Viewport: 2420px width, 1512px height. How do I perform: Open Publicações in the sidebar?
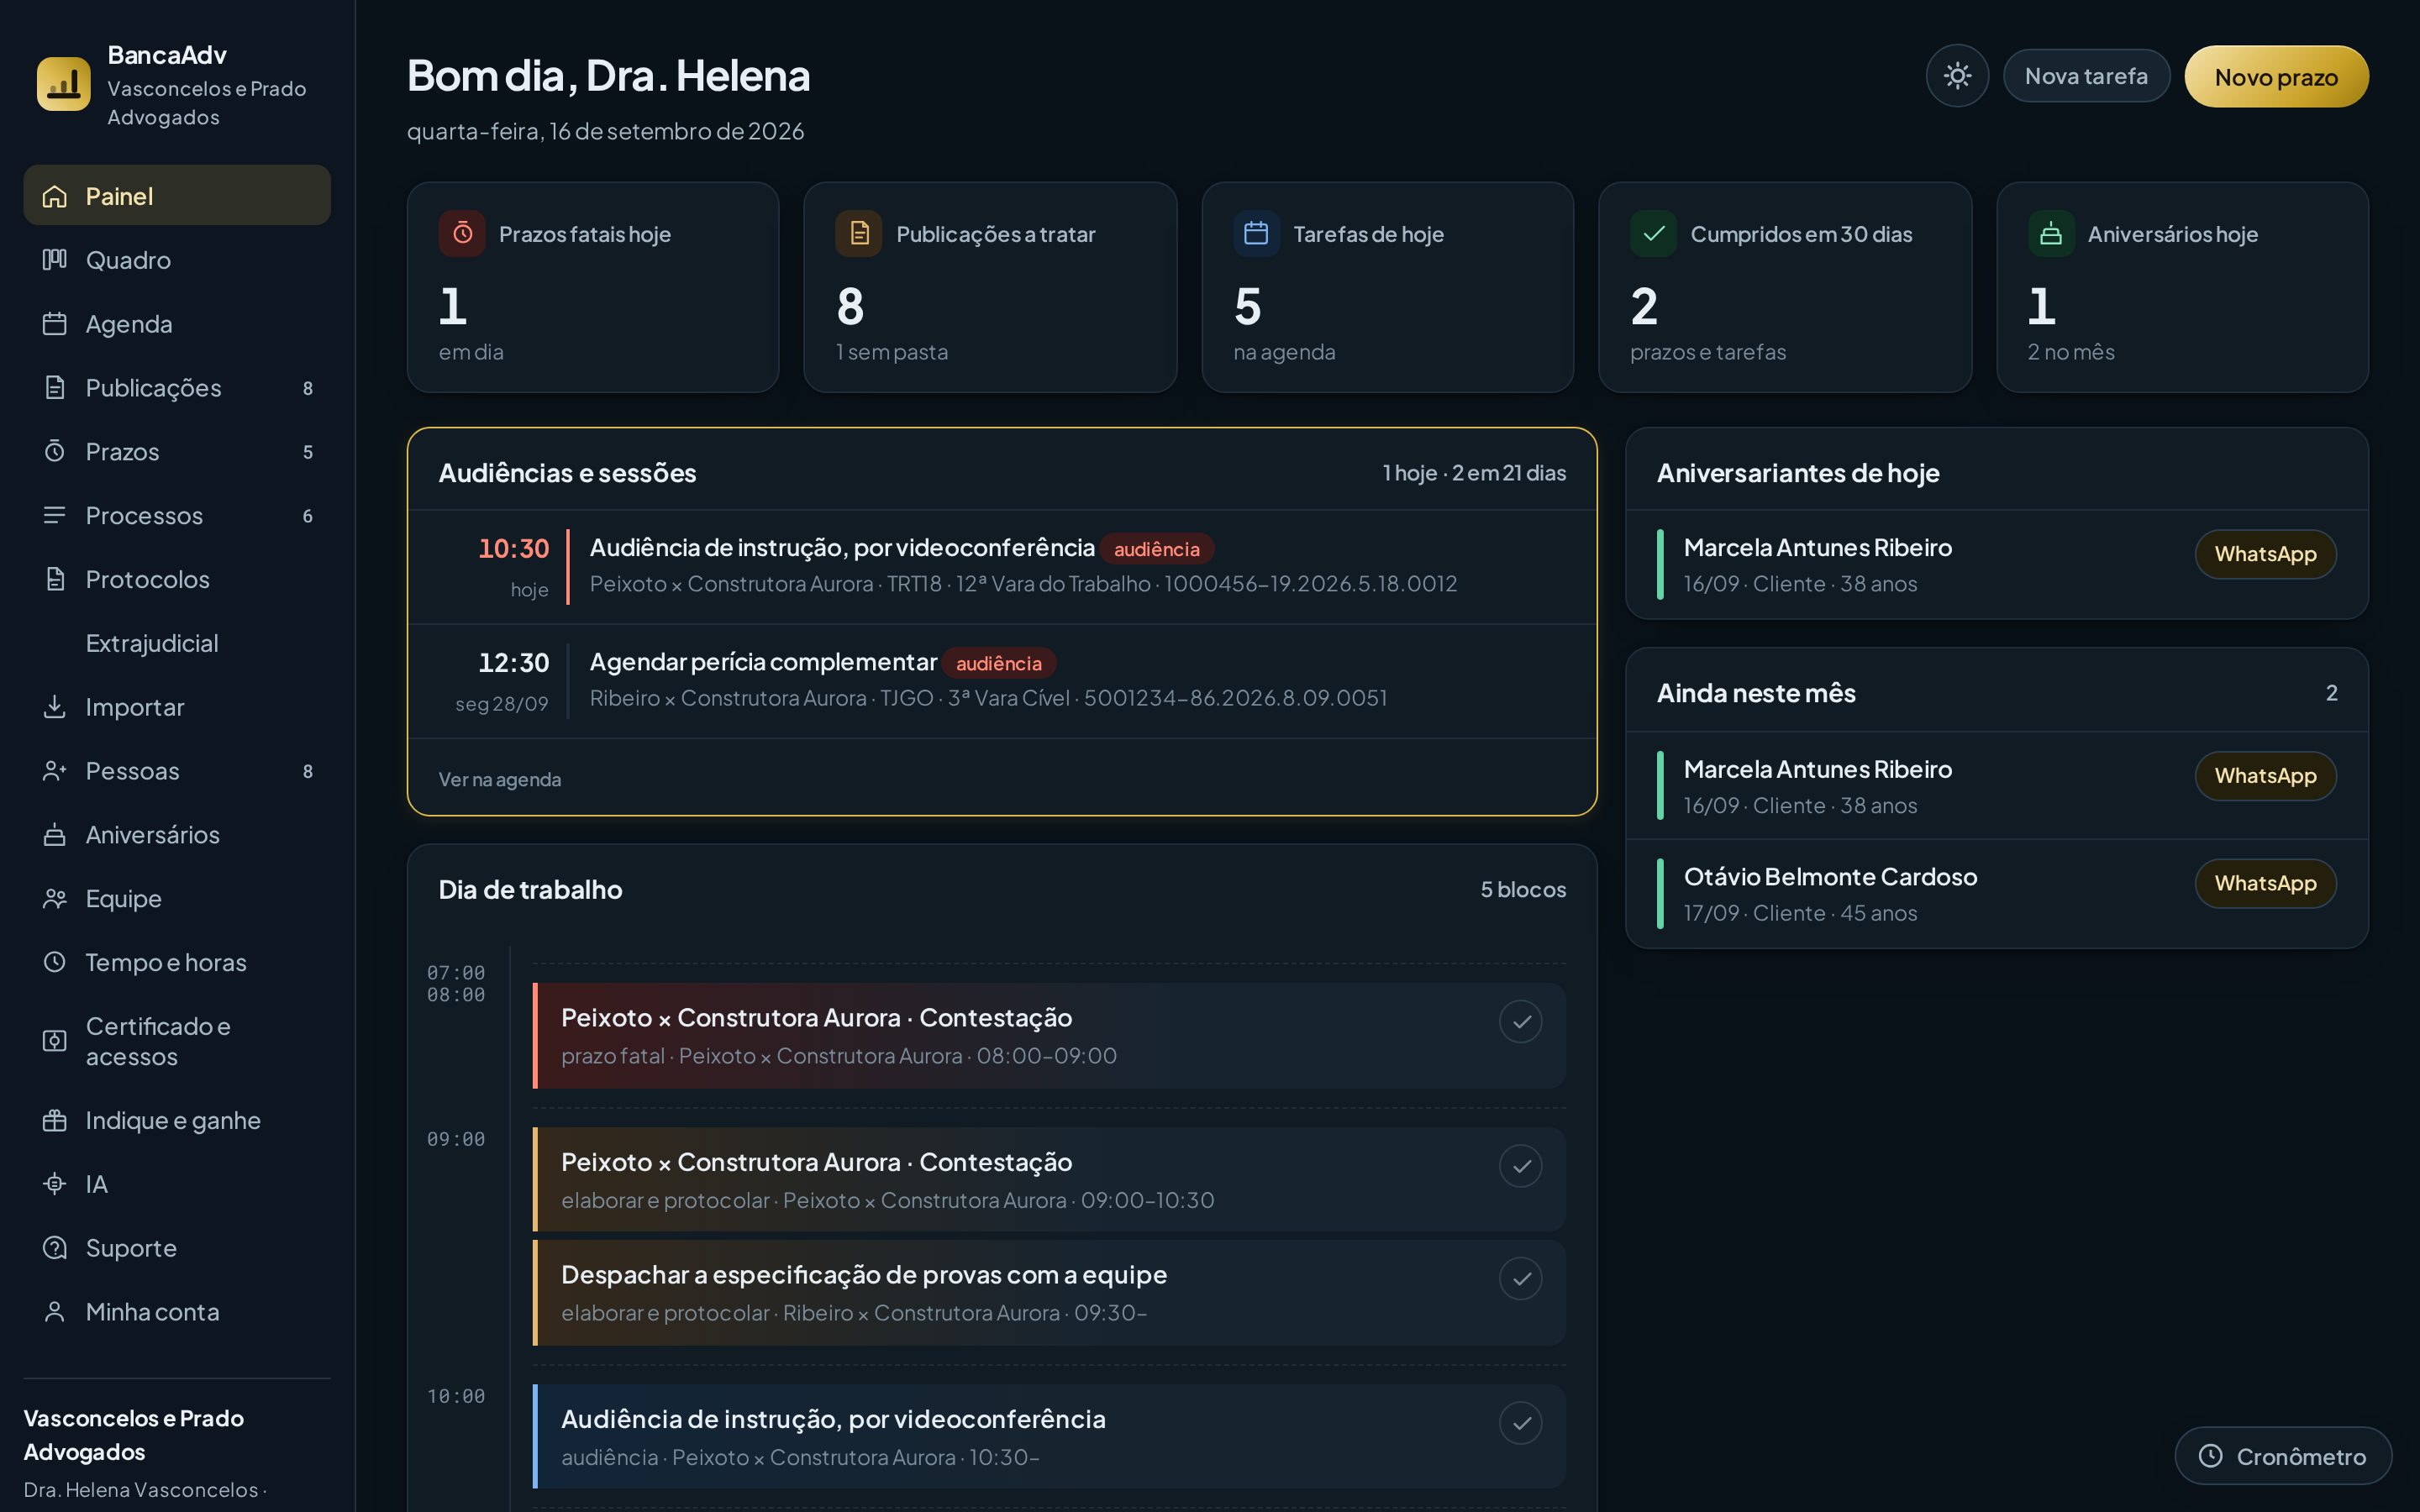pyautogui.click(x=177, y=388)
